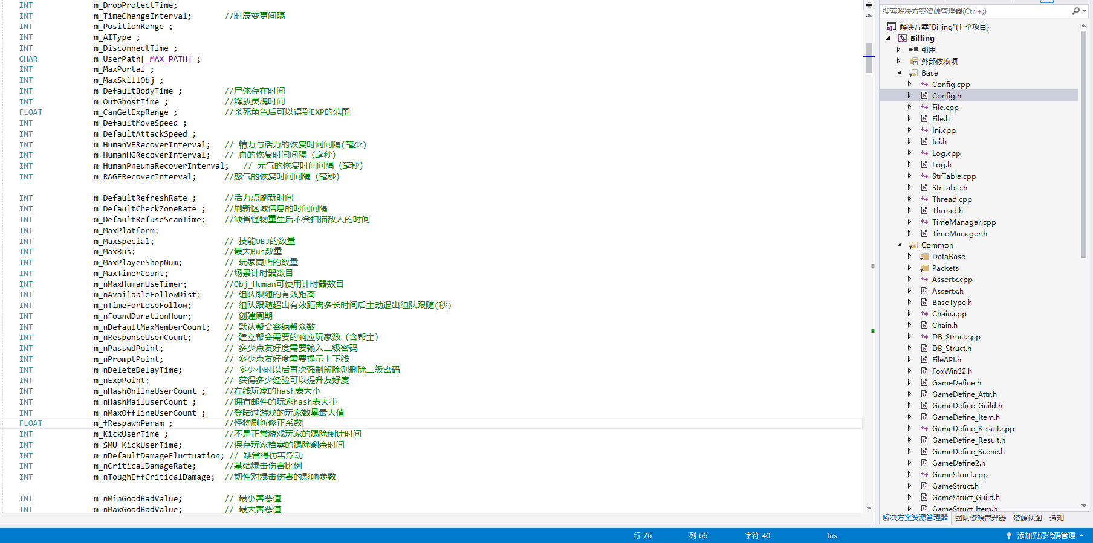
Task: Click the 引用 references icon
Action: click(913, 50)
